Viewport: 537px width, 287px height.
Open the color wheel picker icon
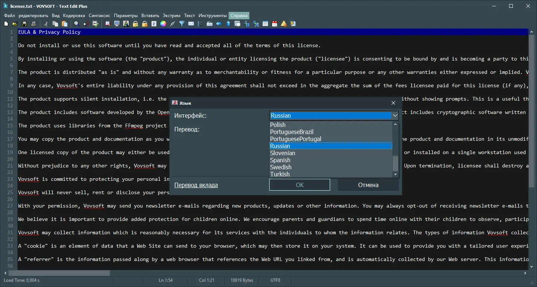tap(163, 24)
